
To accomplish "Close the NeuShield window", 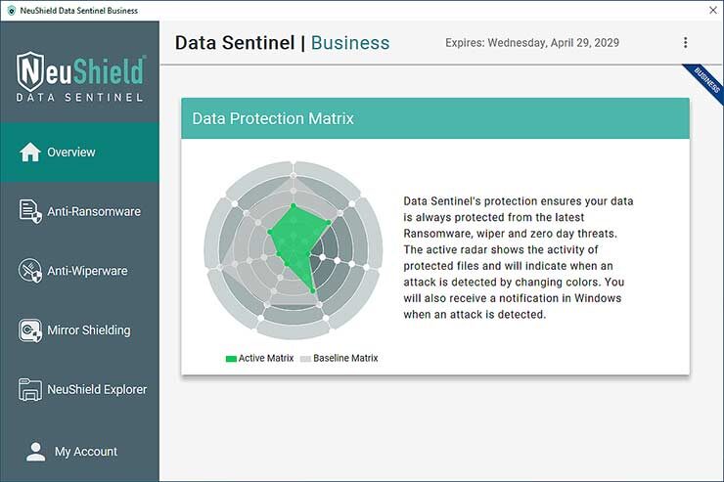I will [x=711, y=11].
